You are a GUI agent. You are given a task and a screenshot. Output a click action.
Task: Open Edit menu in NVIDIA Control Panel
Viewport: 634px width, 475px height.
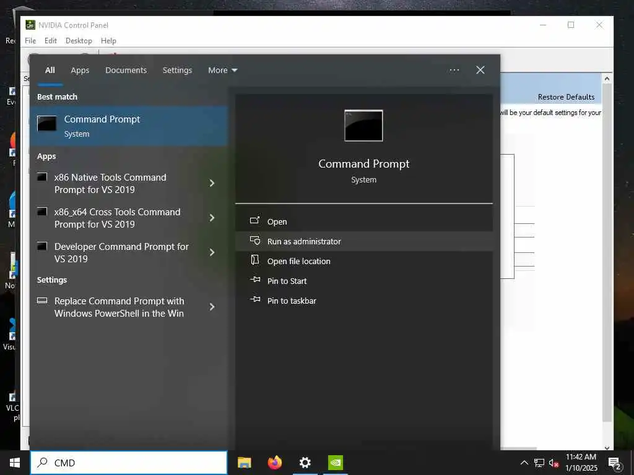tap(51, 41)
